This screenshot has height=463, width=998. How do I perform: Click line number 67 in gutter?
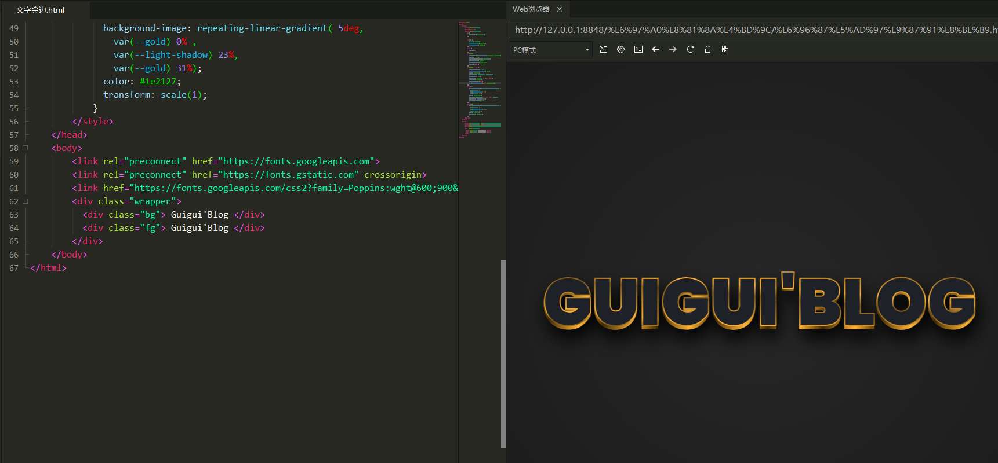pos(14,268)
